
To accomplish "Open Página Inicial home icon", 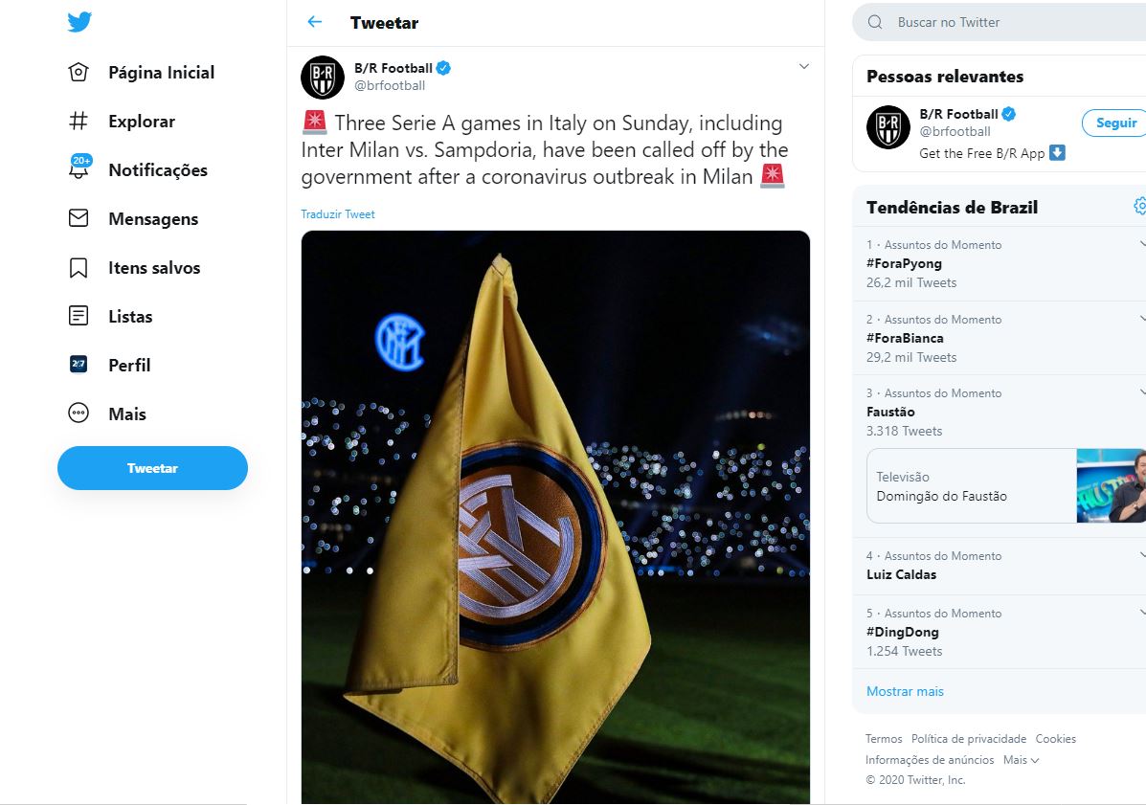I will 79,73.
